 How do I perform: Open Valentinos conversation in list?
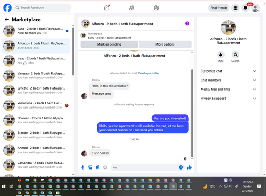click(x=36, y=105)
